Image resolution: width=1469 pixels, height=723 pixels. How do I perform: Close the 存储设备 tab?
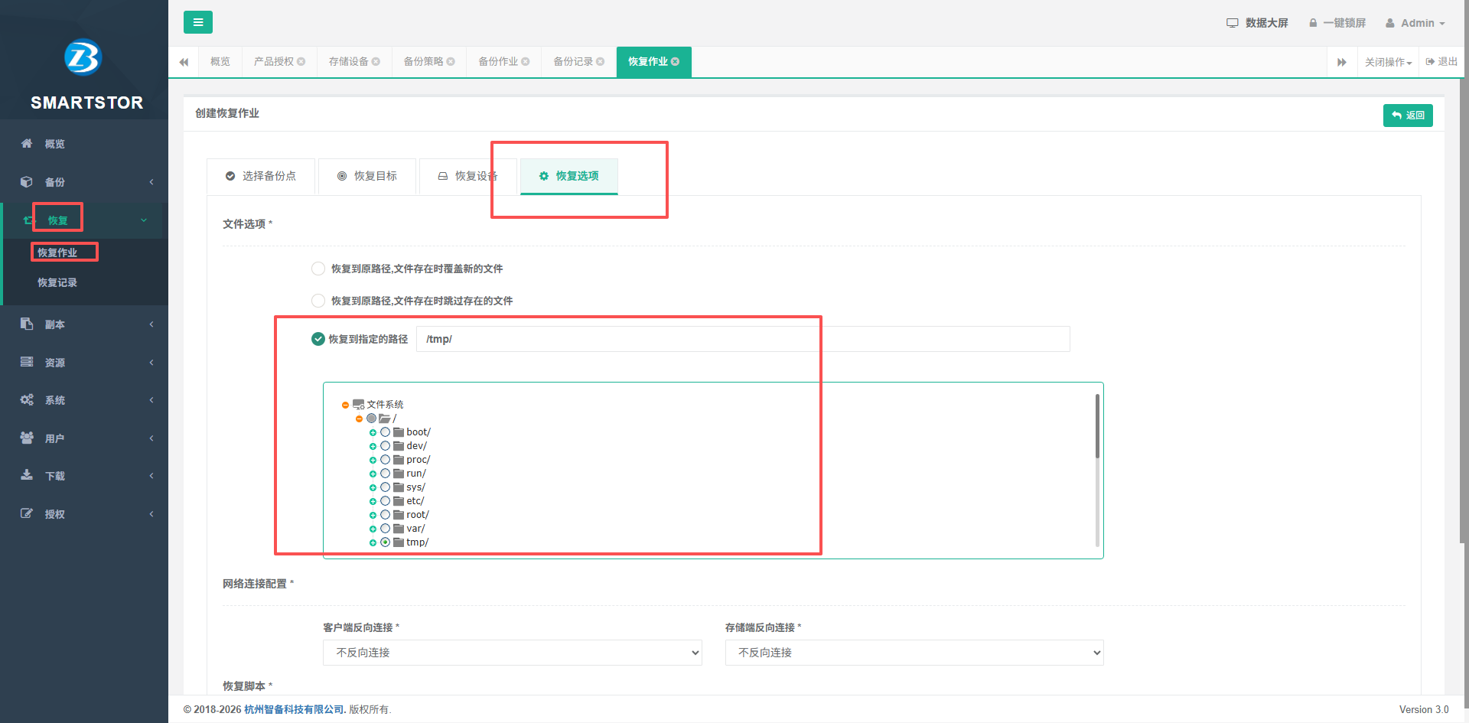[376, 62]
